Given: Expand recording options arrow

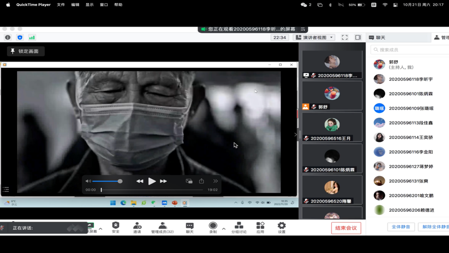Looking at the screenshot, I should [x=224, y=229].
